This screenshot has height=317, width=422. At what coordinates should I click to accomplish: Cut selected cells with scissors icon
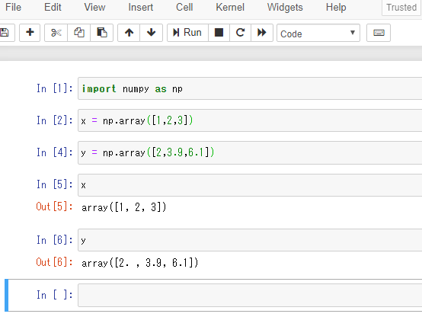coord(56,33)
